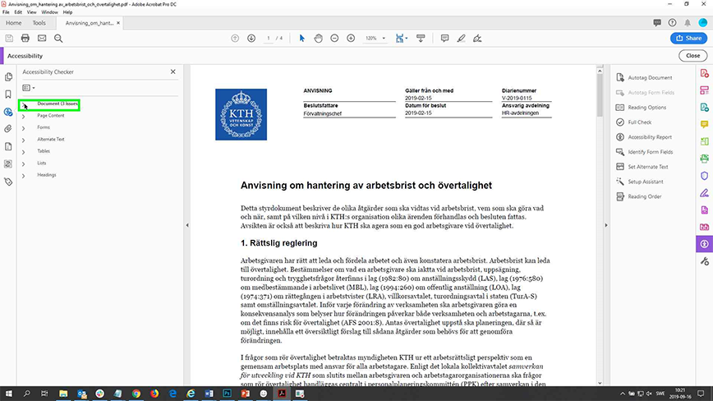Viewport: 713px width, 401px height.
Task: Expand the Tables node
Action: pos(24,152)
